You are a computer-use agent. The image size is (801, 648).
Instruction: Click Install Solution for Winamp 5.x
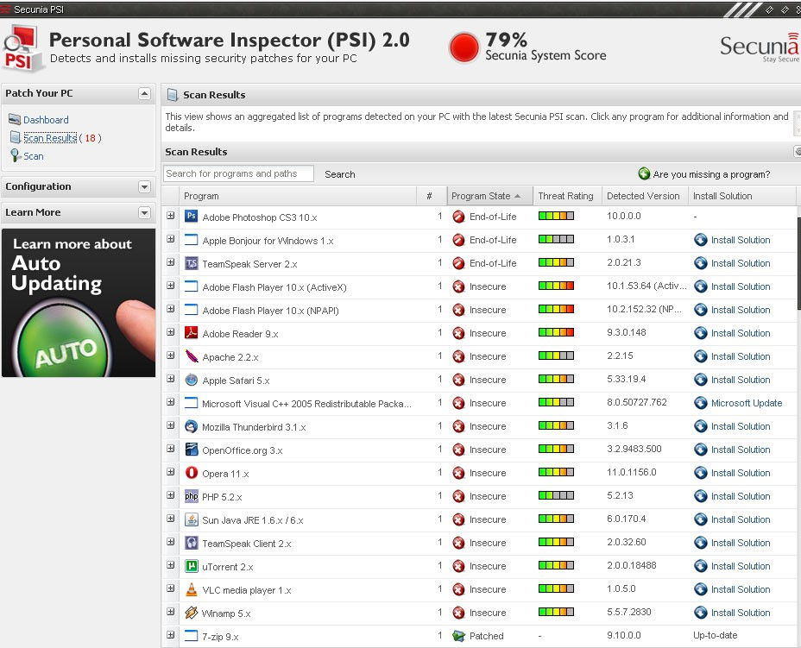pos(741,613)
